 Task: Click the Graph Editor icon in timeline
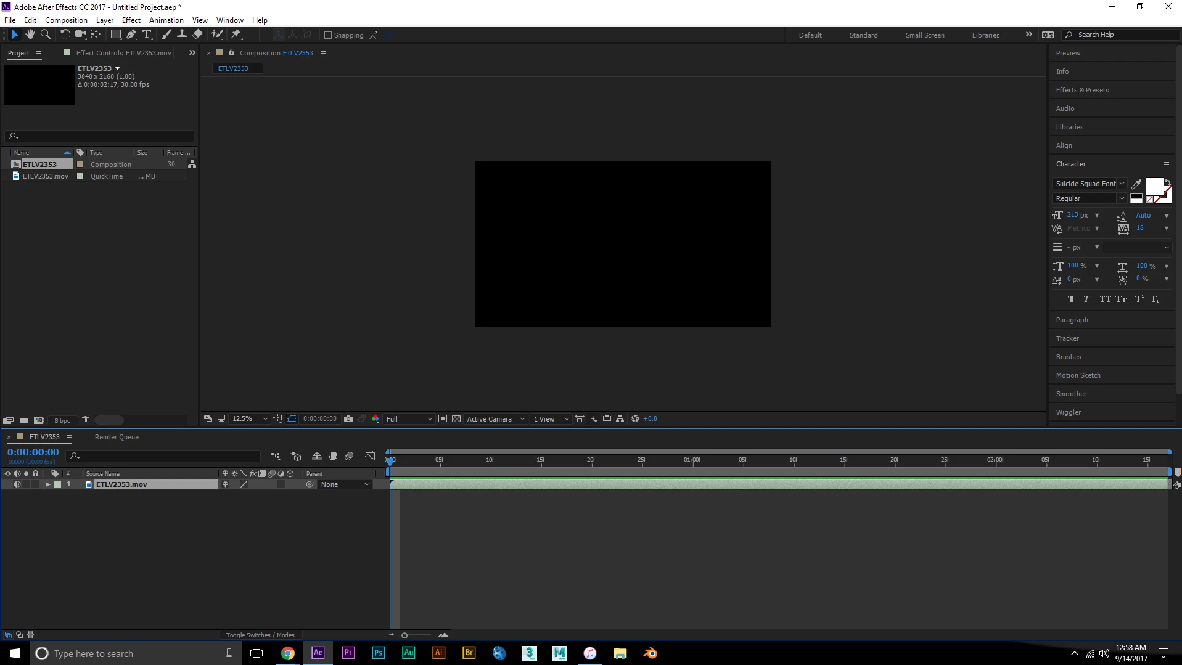point(370,456)
